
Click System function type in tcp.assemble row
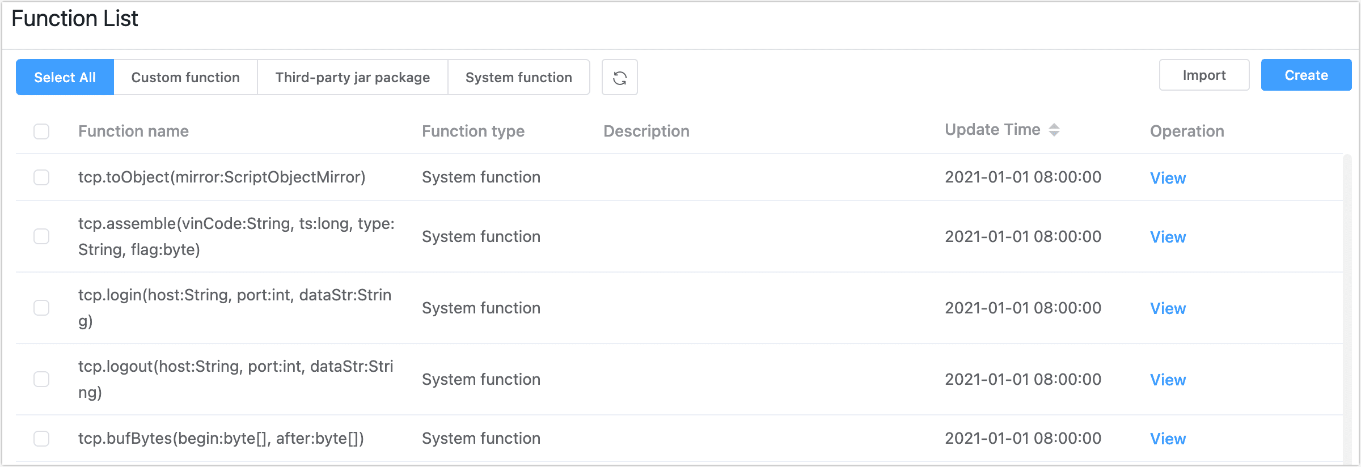(x=481, y=236)
